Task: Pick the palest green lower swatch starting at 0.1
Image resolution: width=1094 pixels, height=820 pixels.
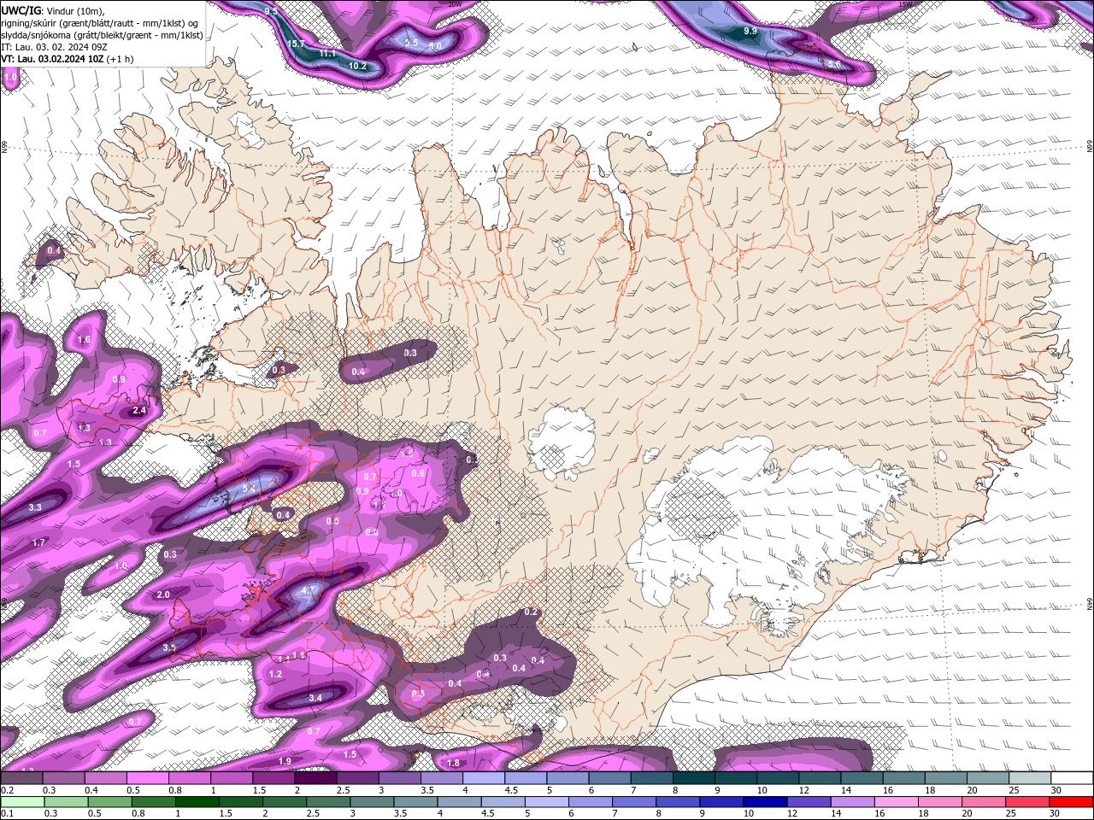Action: pyautogui.click(x=21, y=802)
